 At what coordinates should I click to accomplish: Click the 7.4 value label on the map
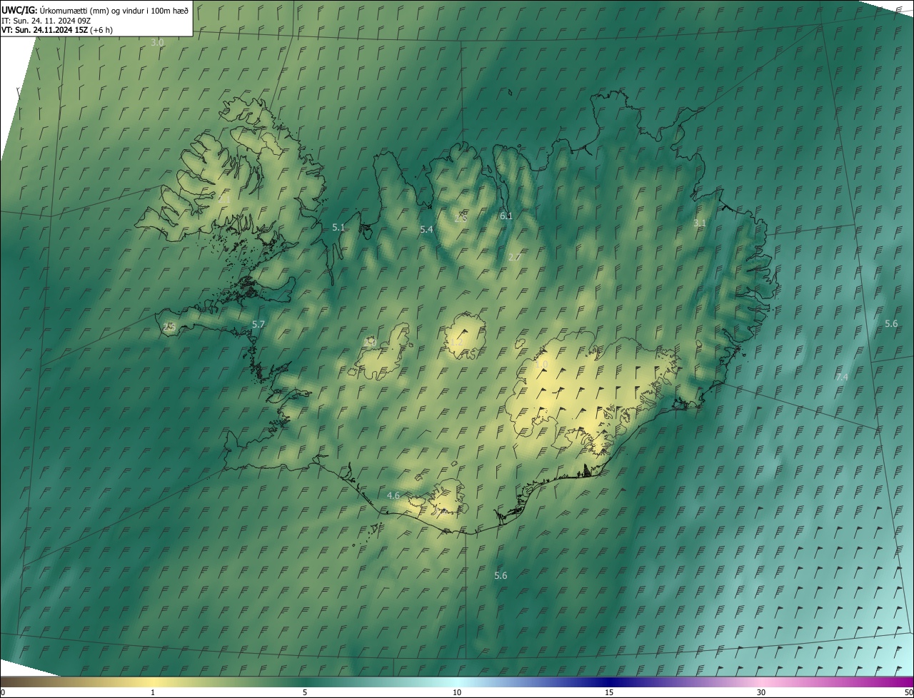click(x=842, y=376)
